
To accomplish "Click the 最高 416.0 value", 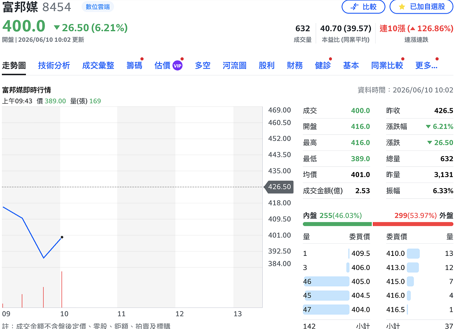I will click(360, 143).
